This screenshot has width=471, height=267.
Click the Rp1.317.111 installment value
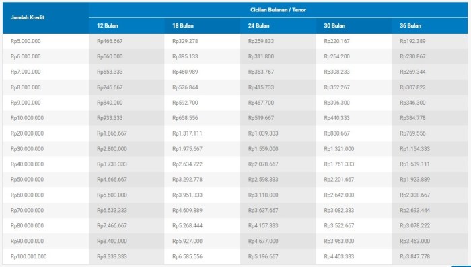click(x=187, y=133)
